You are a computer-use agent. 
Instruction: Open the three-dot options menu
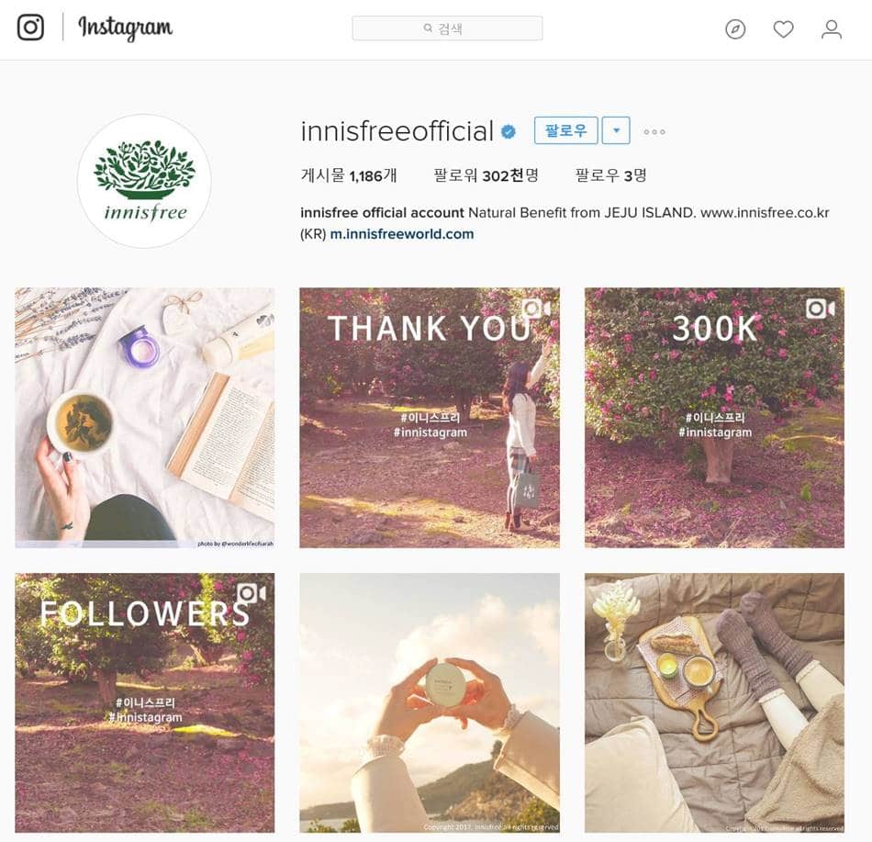(x=654, y=132)
